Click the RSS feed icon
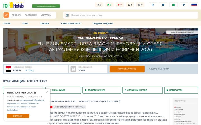The image size is (201, 125). pyautogui.click(x=153, y=5)
